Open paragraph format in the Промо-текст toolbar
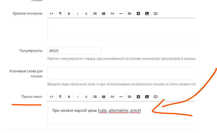 [60, 97]
